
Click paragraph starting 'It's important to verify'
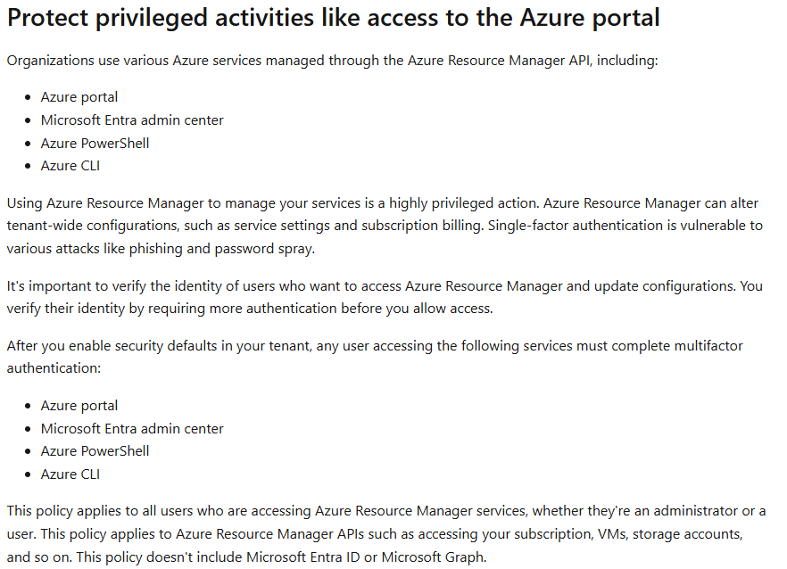coord(385,297)
